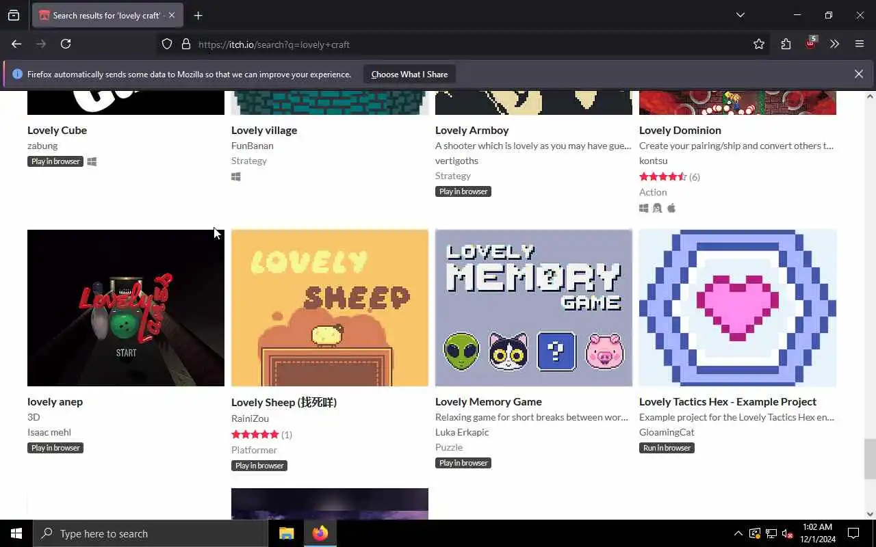
Task: Open author Isaac mehl's page
Action: point(49,432)
